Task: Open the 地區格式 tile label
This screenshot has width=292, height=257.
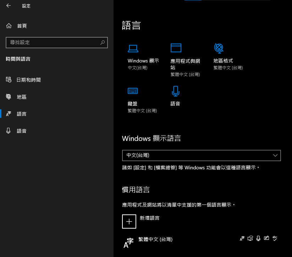Action: pyautogui.click(x=223, y=61)
